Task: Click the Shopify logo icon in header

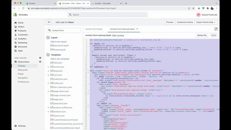Action: (x=15, y=14)
